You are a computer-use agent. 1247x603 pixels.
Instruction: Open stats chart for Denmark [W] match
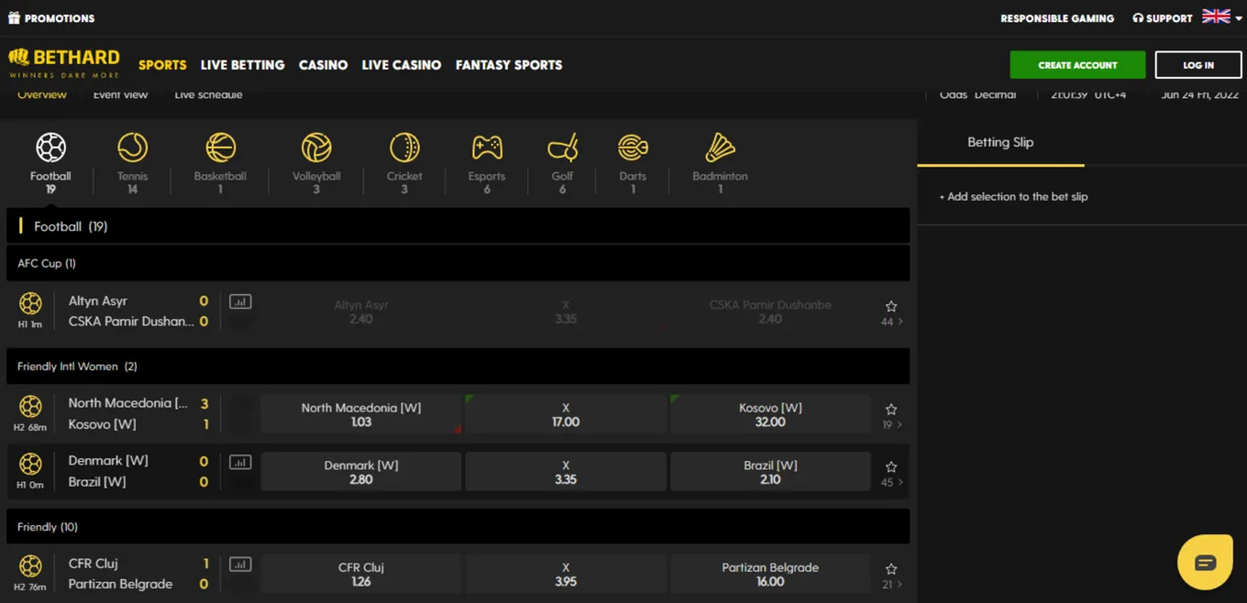pos(240,462)
